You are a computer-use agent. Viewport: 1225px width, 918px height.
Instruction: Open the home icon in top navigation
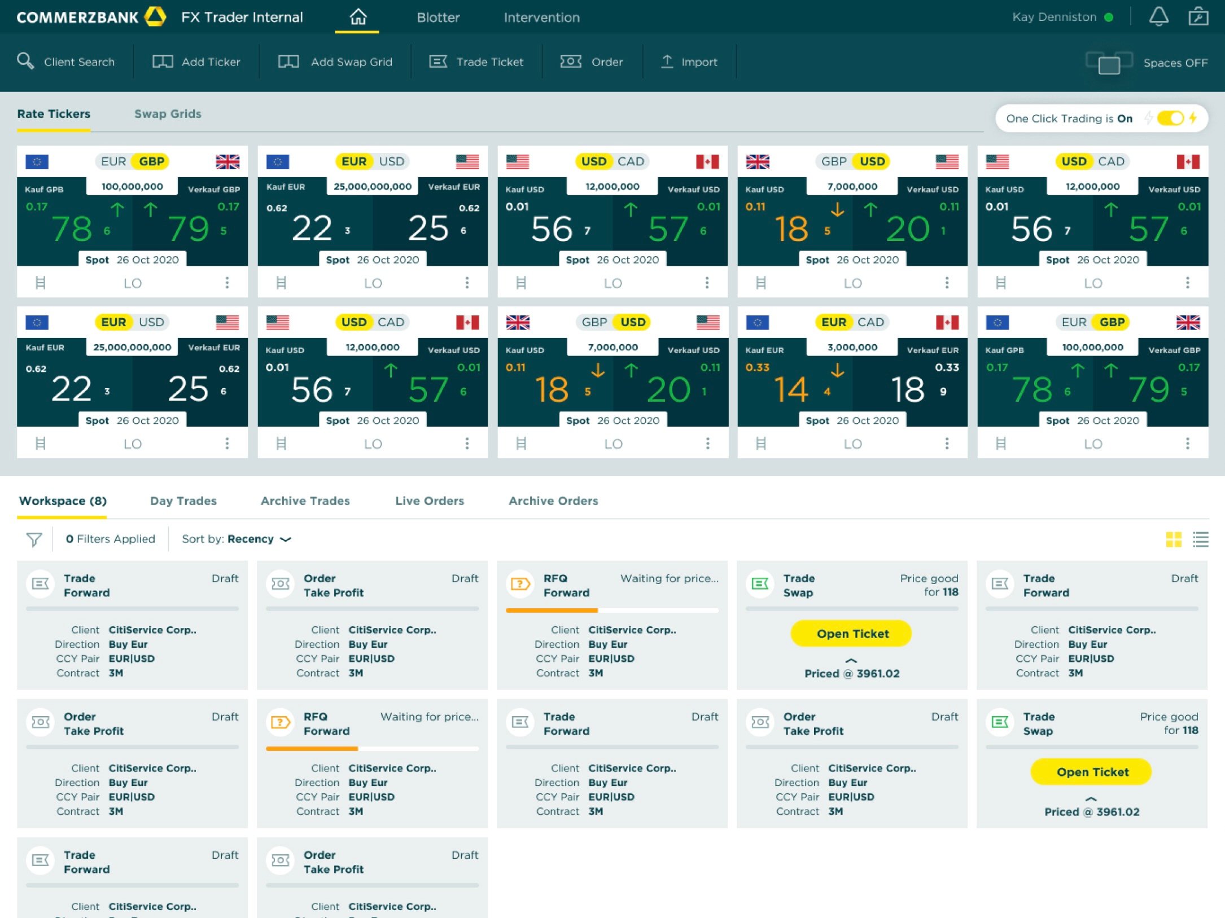click(x=357, y=17)
